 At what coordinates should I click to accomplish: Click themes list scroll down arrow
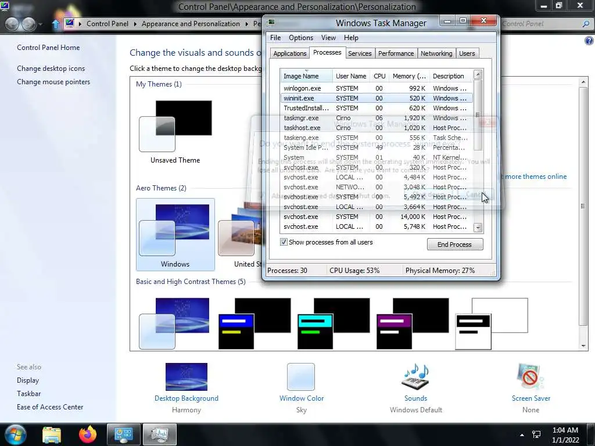tap(583, 346)
